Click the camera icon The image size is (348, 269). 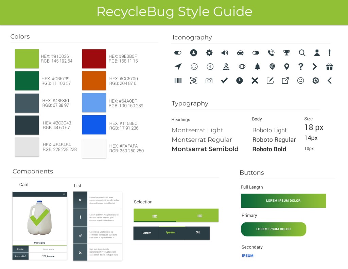pos(209,81)
